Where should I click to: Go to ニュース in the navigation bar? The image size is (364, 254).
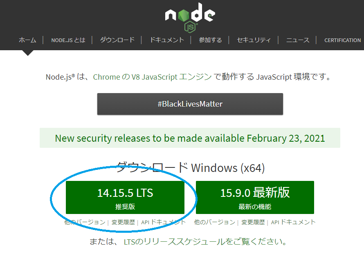point(298,40)
